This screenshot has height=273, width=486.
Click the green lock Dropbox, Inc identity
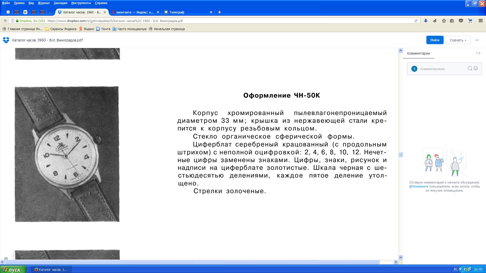pos(30,21)
